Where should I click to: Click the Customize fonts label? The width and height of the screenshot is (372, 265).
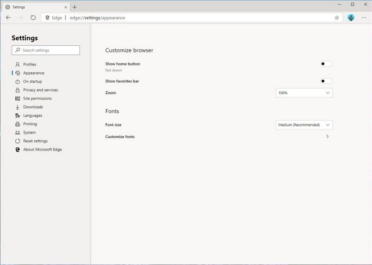pos(120,137)
